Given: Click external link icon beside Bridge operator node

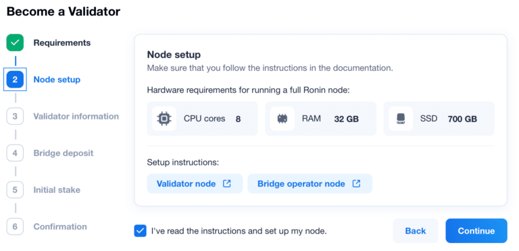Looking at the screenshot, I should click(356, 184).
